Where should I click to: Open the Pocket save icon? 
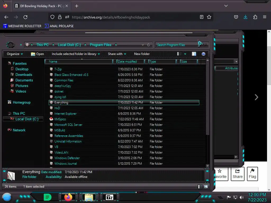click(x=236, y=17)
